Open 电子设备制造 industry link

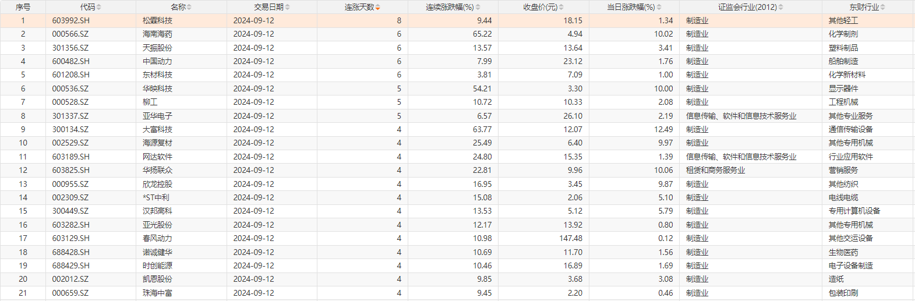[851, 265]
